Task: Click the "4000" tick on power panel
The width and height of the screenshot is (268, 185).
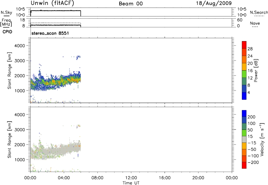Action: click(20, 46)
